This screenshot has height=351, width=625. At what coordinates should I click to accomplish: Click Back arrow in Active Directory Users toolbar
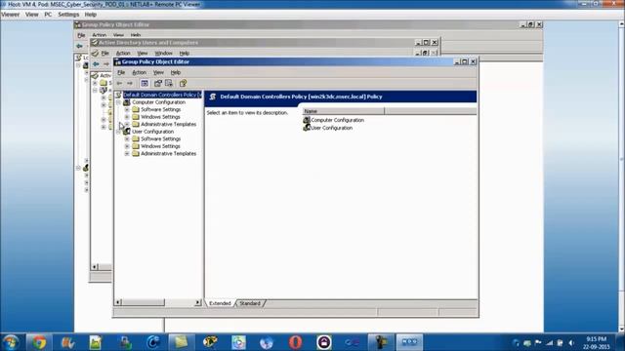click(x=96, y=63)
